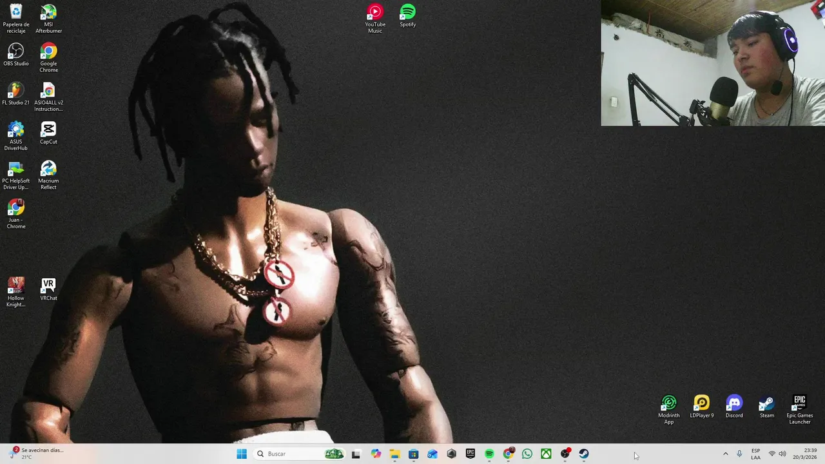Screen dimensions: 825x464
Task: Select the ASUS DriverHub desktop icon
Action: 16,137
